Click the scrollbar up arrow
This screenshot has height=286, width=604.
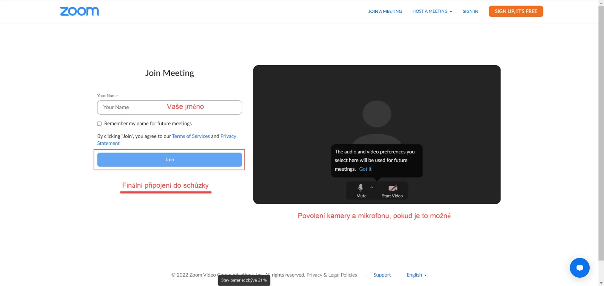click(x=601, y=3)
